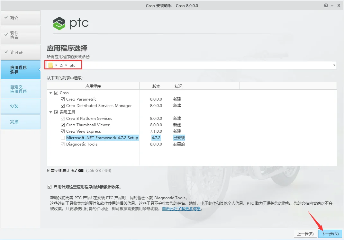Viewport: 344px width, 240px height.
Task: Select the Creo View Express row label
Action: (x=83, y=131)
